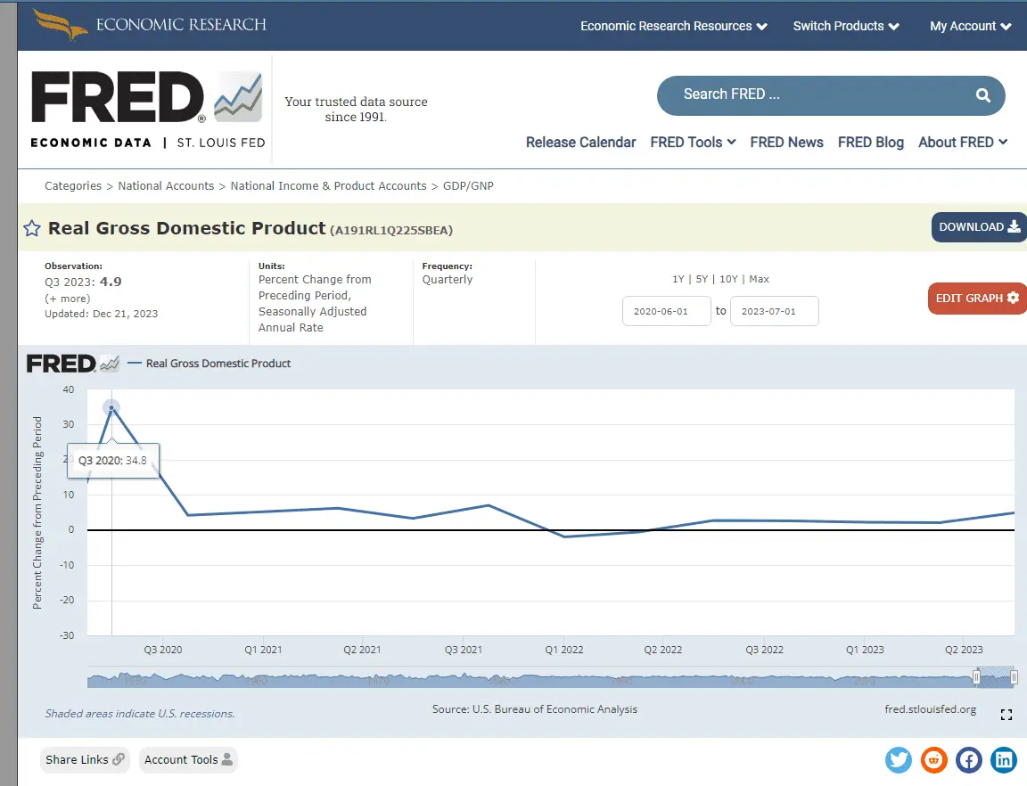Image resolution: width=1027 pixels, height=786 pixels.
Task: Share the graph on Reddit
Action: (x=933, y=759)
